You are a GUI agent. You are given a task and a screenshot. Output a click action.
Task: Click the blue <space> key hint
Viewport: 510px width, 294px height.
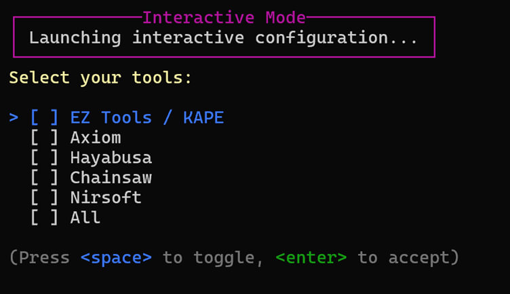(116, 258)
